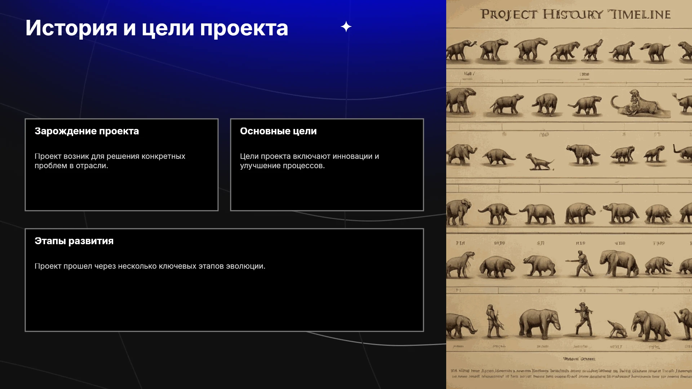Viewport: 692px width, 389px height.
Task: Click the spear-holding human figure in fifth row
Action: [580, 263]
